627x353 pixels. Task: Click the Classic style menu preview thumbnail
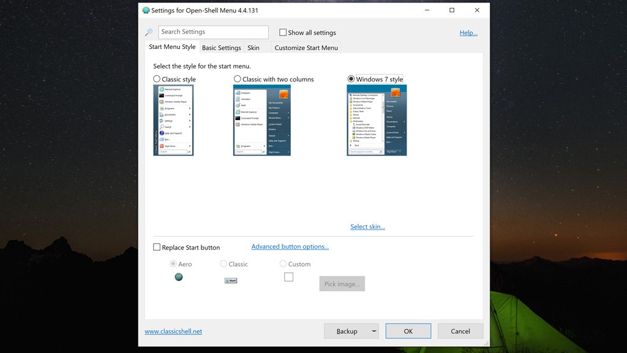coord(173,120)
